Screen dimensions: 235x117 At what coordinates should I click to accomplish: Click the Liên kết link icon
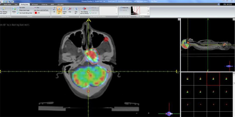75,10
